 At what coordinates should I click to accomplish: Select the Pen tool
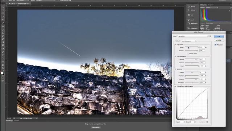(3, 52)
